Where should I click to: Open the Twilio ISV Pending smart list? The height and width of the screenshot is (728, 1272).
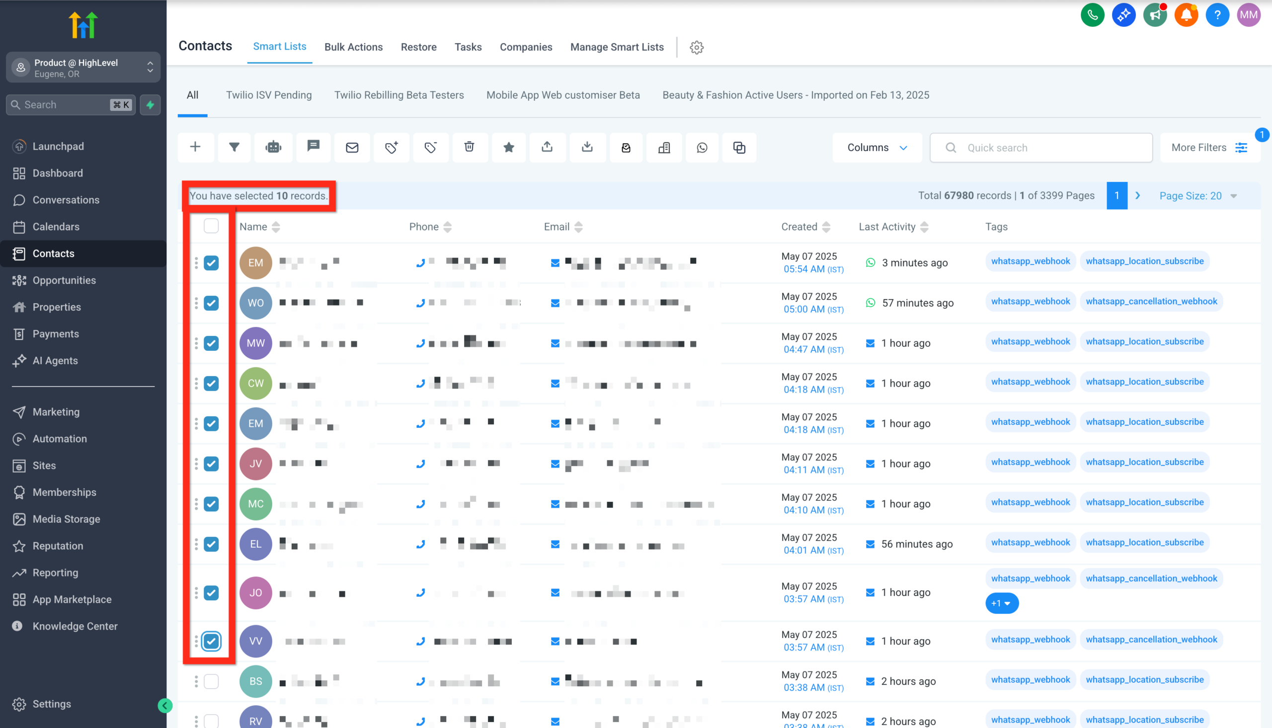(x=269, y=95)
